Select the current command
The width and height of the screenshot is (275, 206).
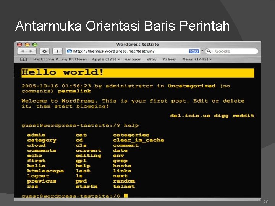coord(88,150)
